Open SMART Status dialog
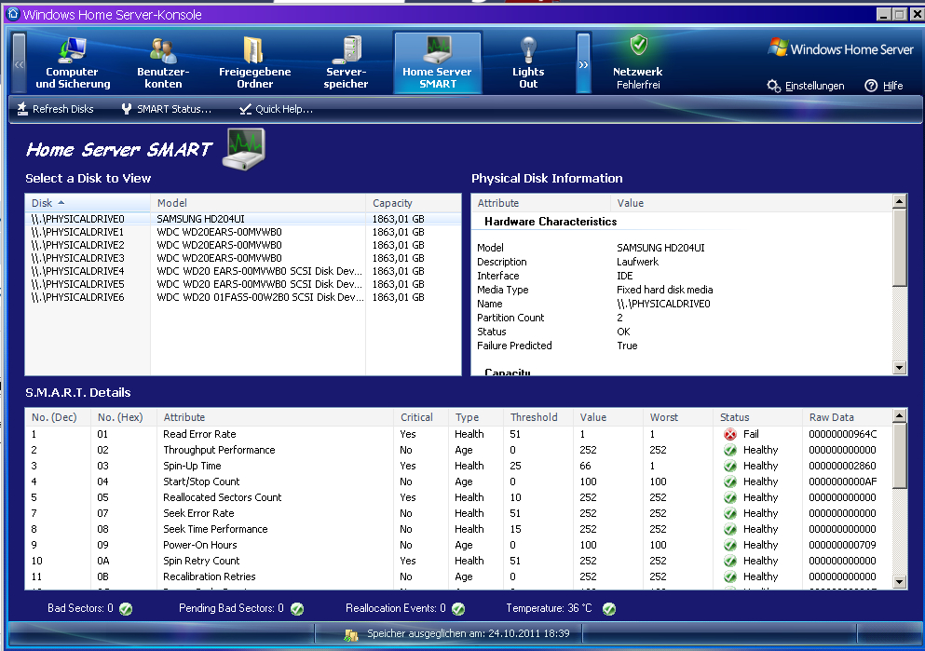 point(167,109)
